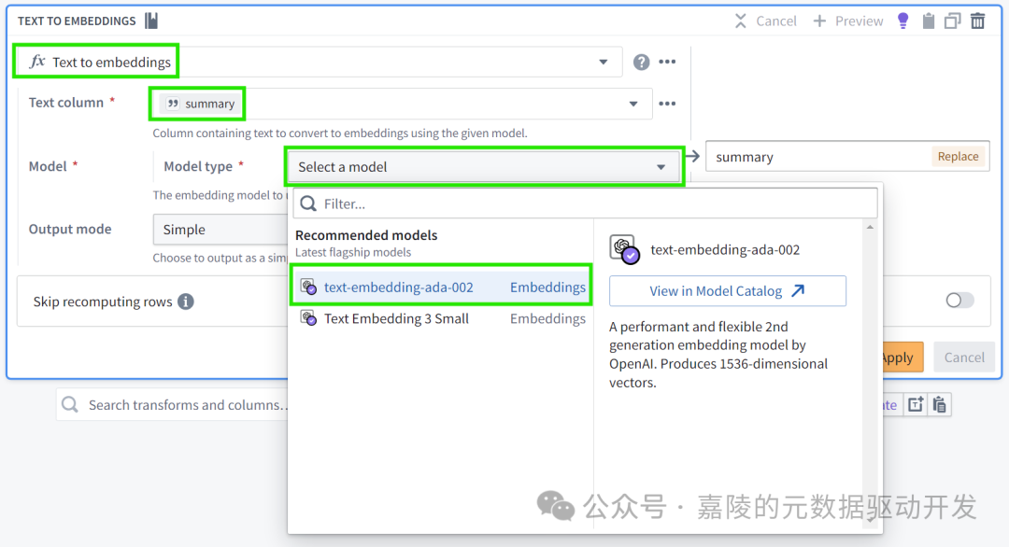Click the help question mark icon

641,62
